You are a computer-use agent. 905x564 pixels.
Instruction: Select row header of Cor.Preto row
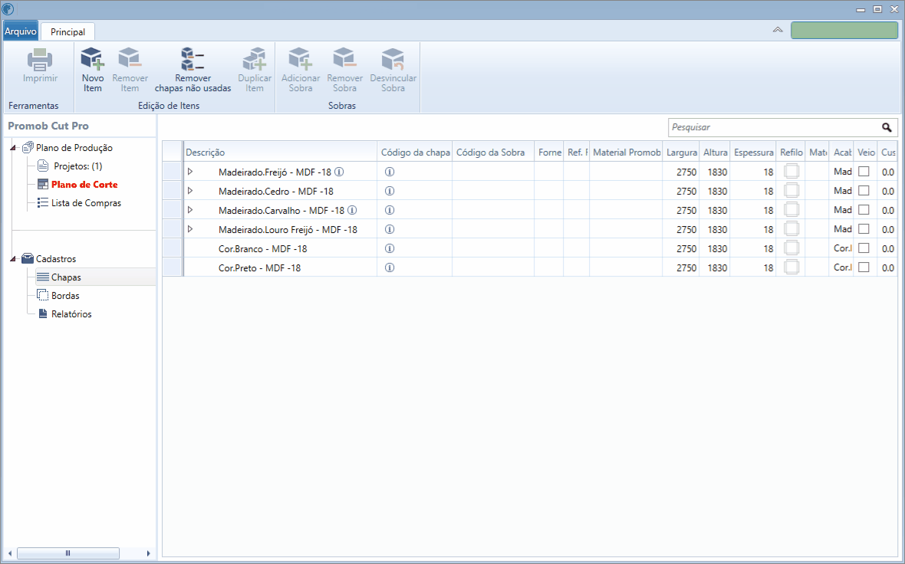click(172, 267)
